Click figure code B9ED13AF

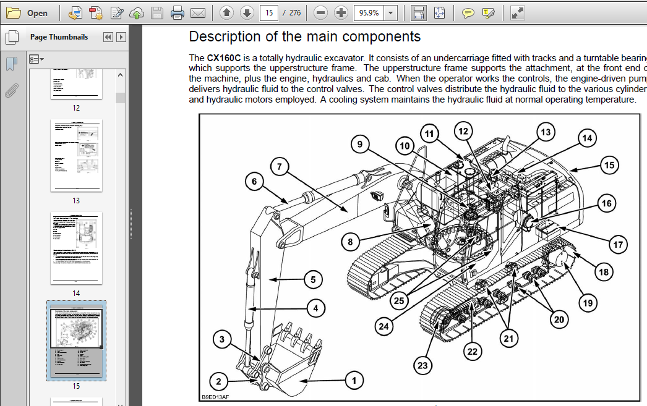[x=215, y=397]
